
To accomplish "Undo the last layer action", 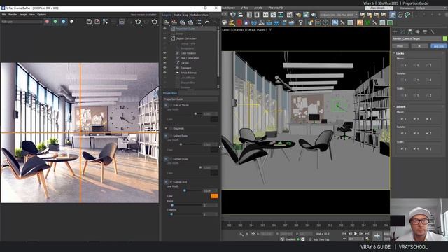I will tap(207, 22).
